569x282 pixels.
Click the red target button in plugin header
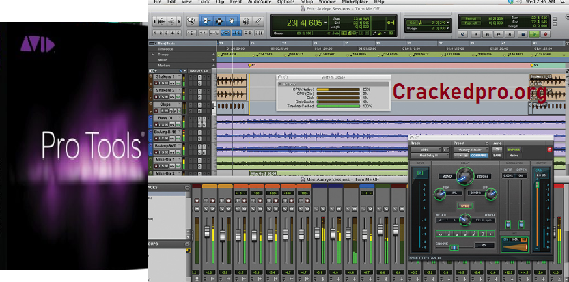[549, 150]
